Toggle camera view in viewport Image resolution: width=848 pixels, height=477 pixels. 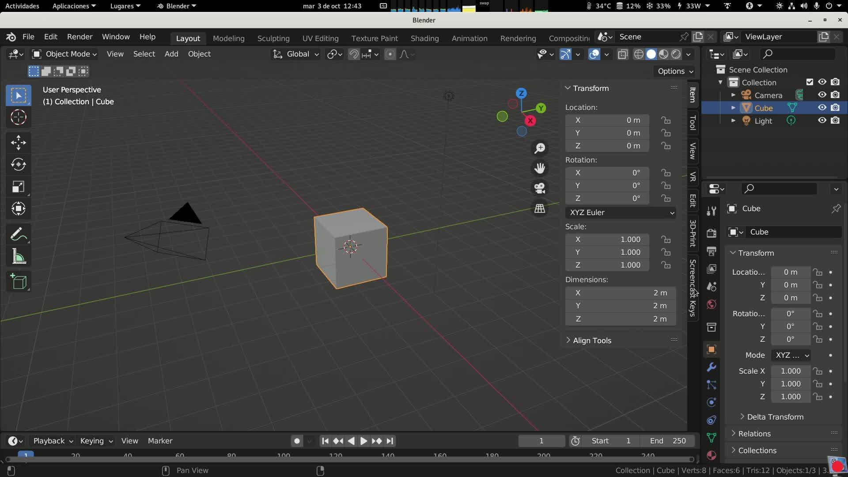540,188
